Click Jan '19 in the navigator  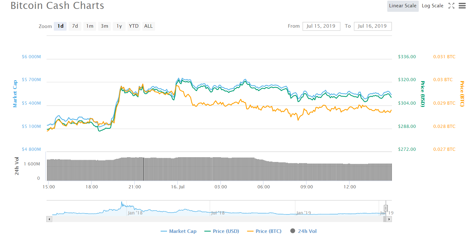[x=304, y=213]
